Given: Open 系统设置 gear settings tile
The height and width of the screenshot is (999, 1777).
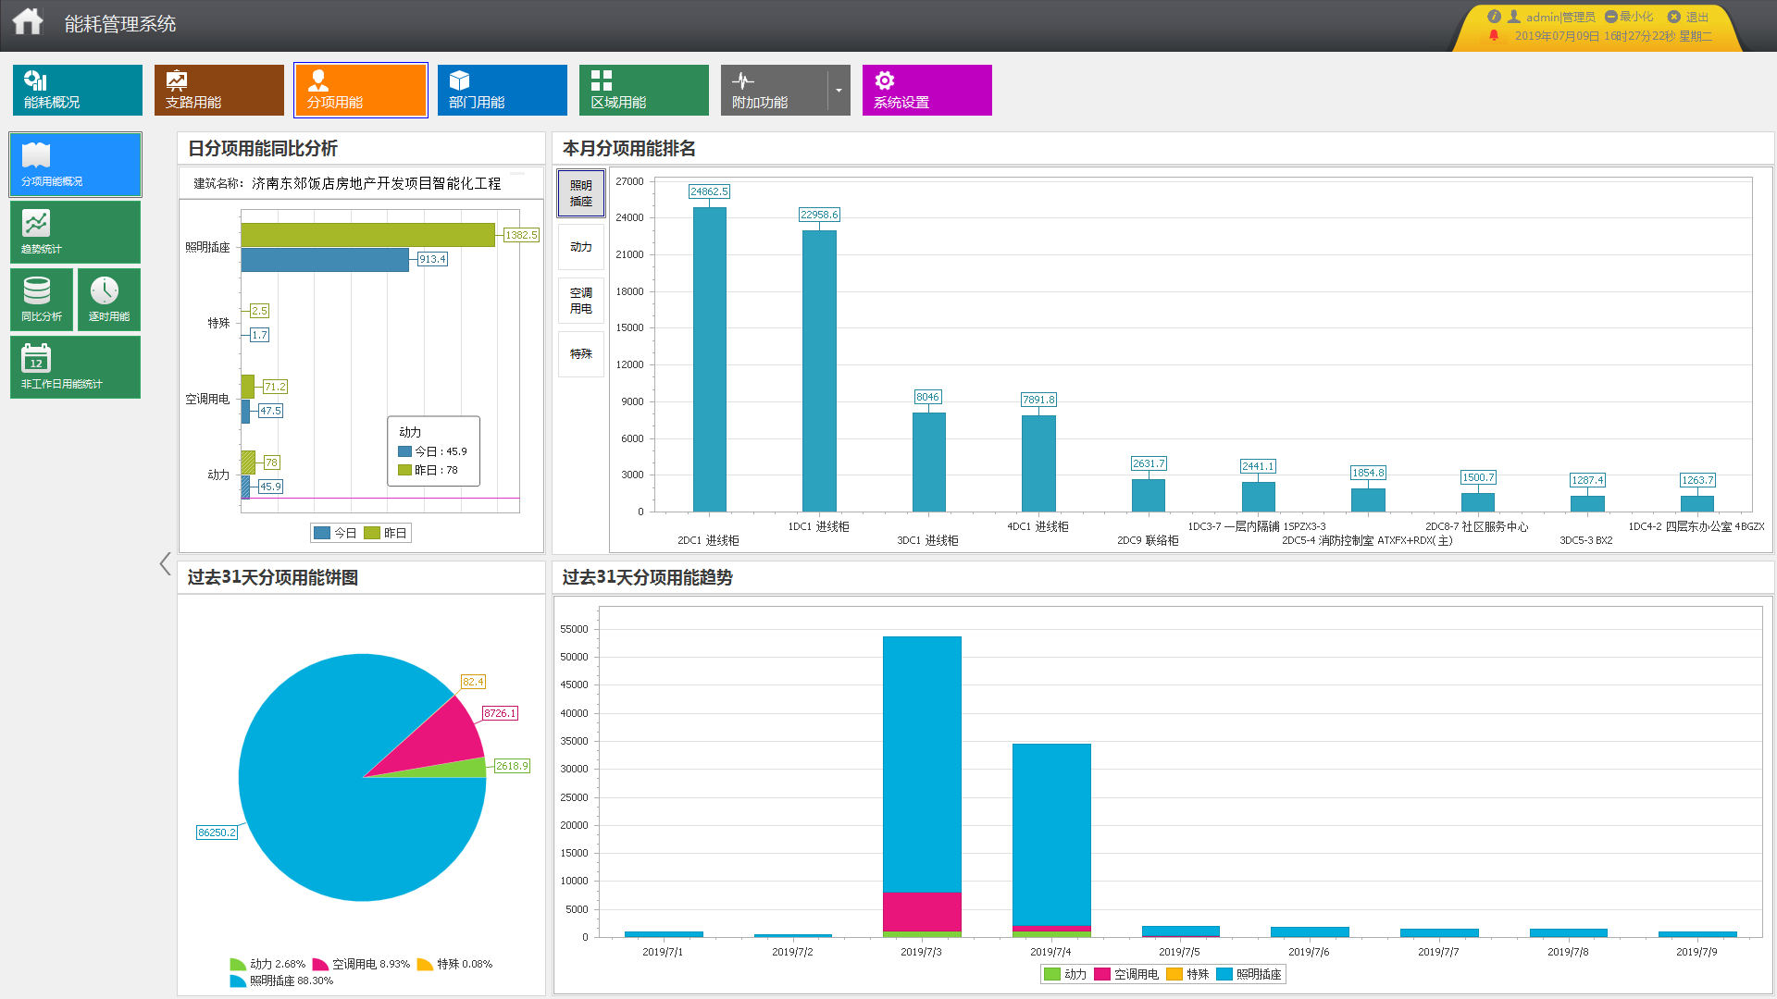Looking at the screenshot, I should (x=926, y=90).
